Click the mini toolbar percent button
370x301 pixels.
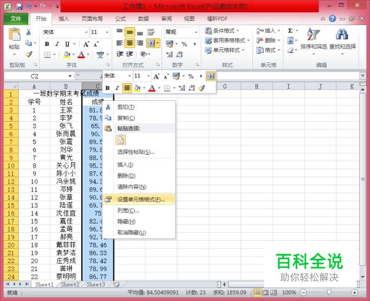(191, 76)
